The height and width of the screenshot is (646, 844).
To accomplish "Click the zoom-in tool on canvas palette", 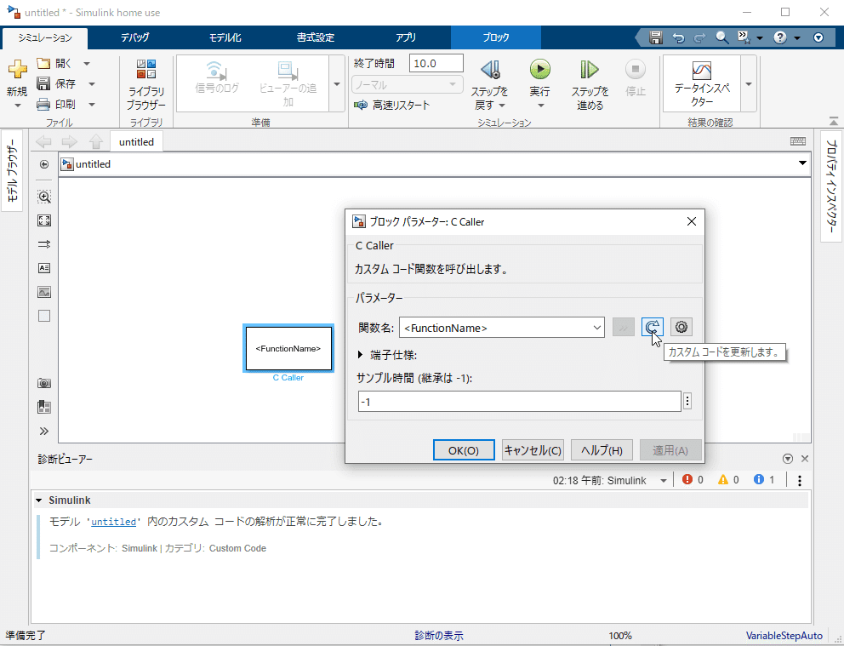I will pyautogui.click(x=44, y=197).
